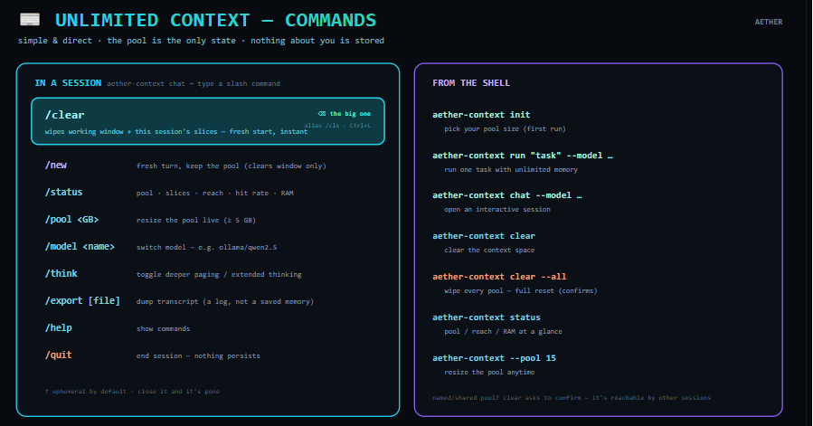The width and height of the screenshot is (813, 426).
Task: Select the /clear command card
Action: (x=208, y=121)
